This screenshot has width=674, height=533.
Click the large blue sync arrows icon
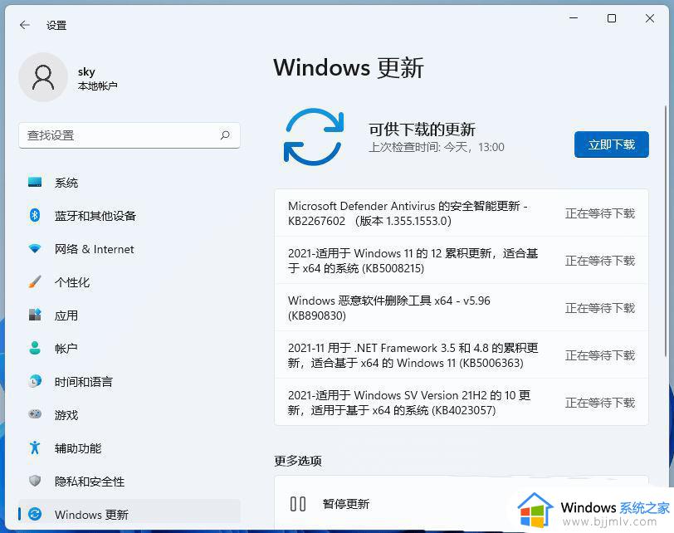click(x=314, y=137)
